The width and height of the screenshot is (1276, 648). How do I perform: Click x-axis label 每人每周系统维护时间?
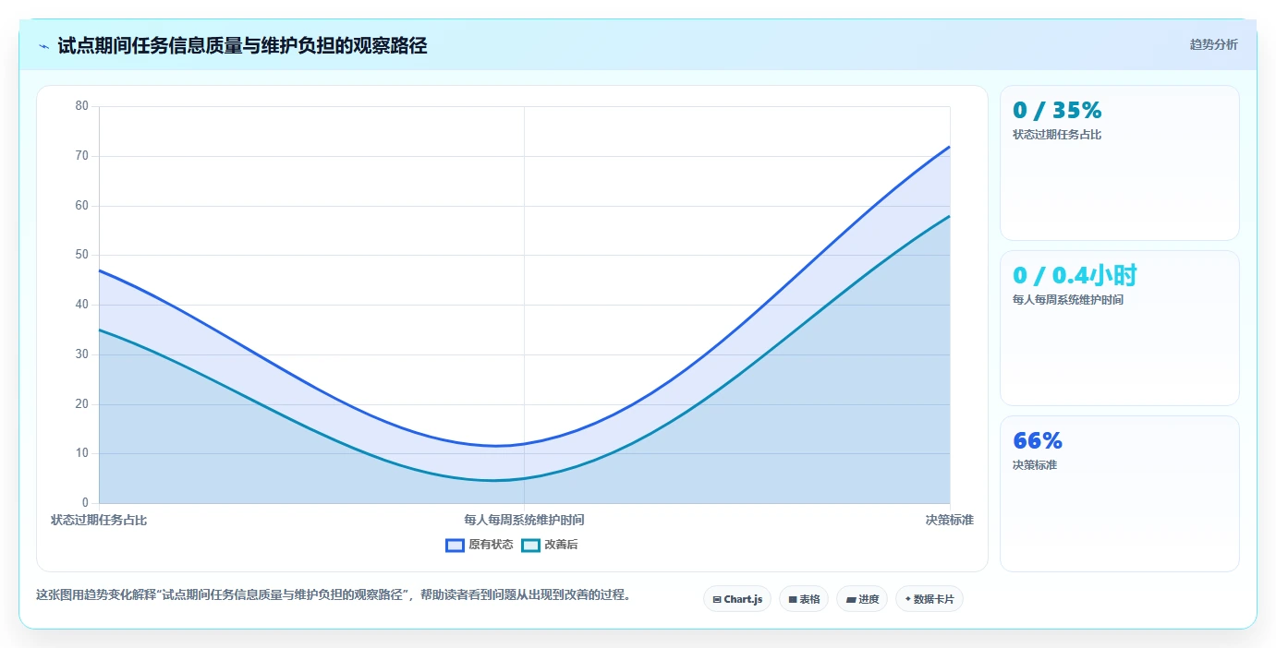(x=524, y=520)
